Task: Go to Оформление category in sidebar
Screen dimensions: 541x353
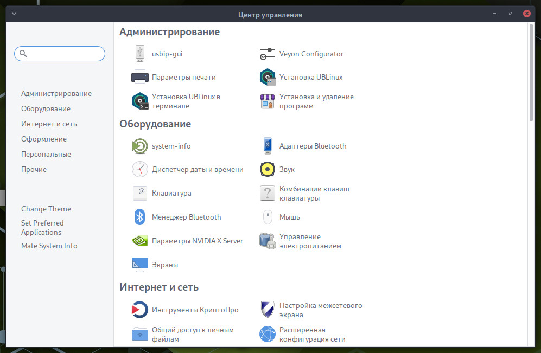Action: (44, 139)
